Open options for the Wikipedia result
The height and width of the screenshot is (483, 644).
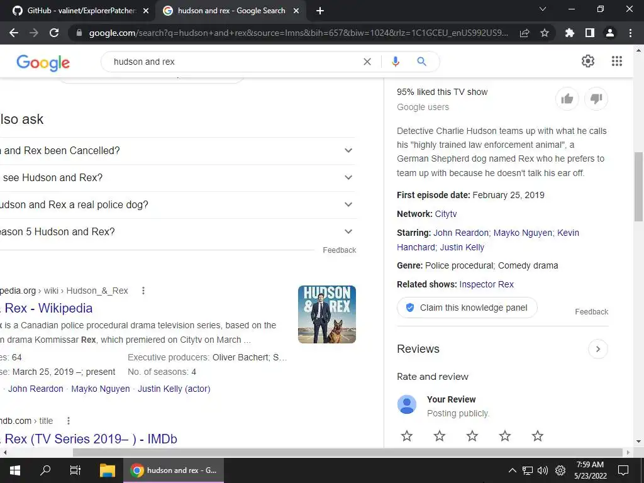coord(143,291)
